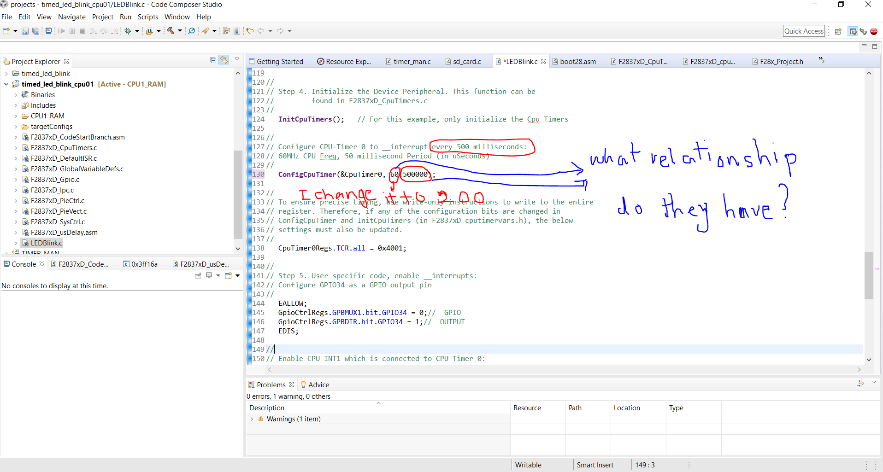Expand the Warnings (1 item) entry
883x472 pixels.
tap(252, 419)
